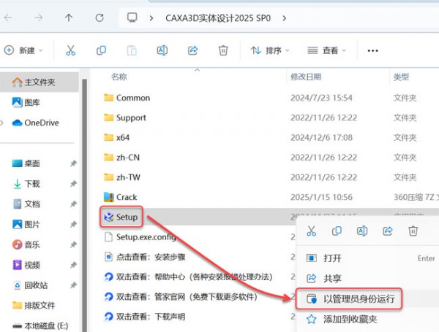The width and height of the screenshot is (439, 332).
Task: Go up one folder level
Action: coord(69,18)
